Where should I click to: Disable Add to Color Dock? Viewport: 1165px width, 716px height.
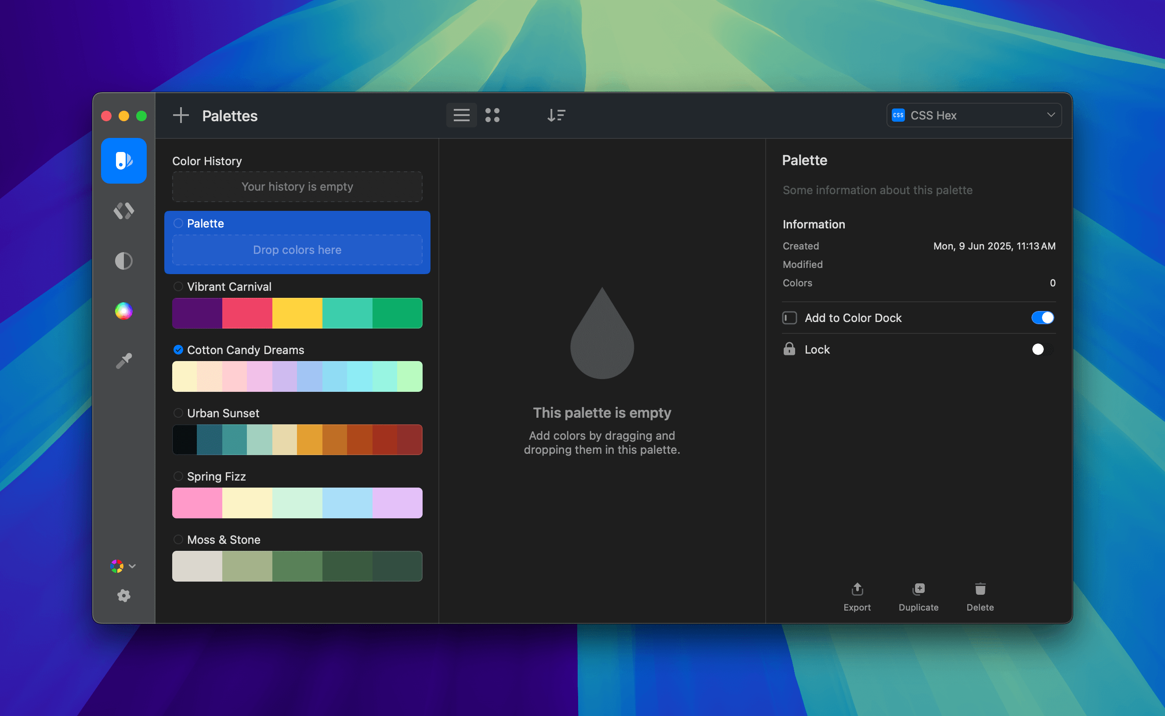(x=1042, y=317)
